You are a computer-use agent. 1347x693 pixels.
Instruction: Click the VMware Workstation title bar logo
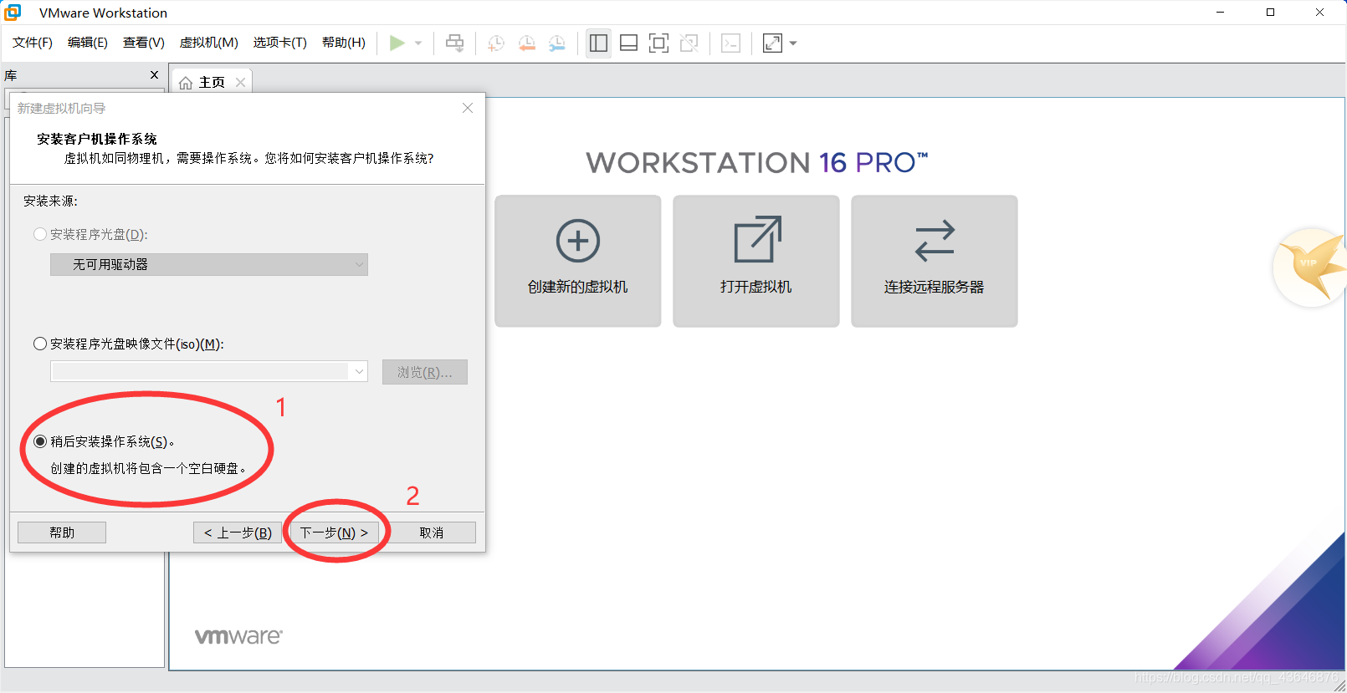13,12
